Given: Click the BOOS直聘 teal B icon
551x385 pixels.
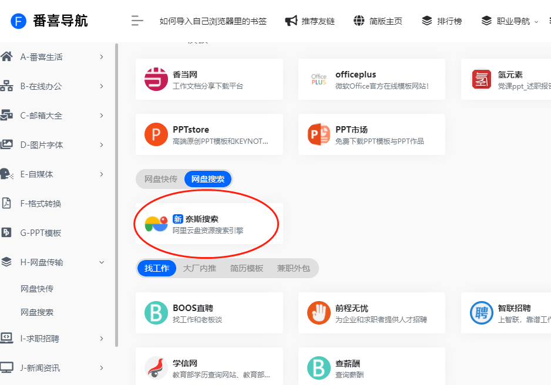Looking at the screenshot, I should click(156, 313).
